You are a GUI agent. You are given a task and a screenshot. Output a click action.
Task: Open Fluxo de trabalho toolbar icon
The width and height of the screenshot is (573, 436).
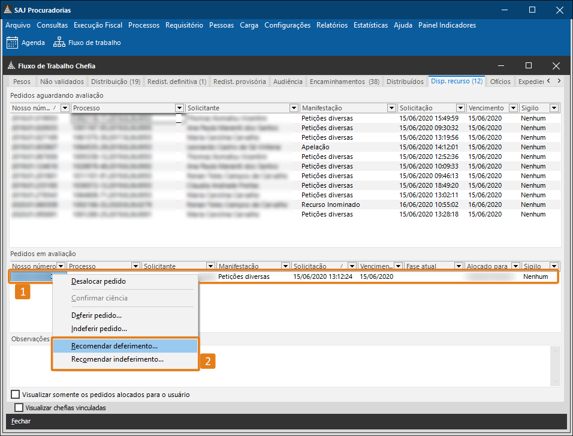[x=59, y=43]
